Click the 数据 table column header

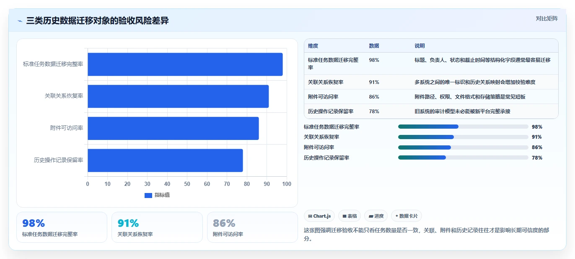tap(374, 46)
